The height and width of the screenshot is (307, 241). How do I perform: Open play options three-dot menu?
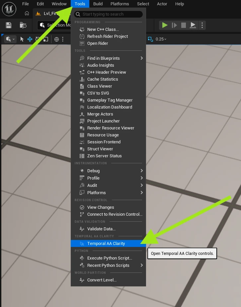[x=202, y=25]
